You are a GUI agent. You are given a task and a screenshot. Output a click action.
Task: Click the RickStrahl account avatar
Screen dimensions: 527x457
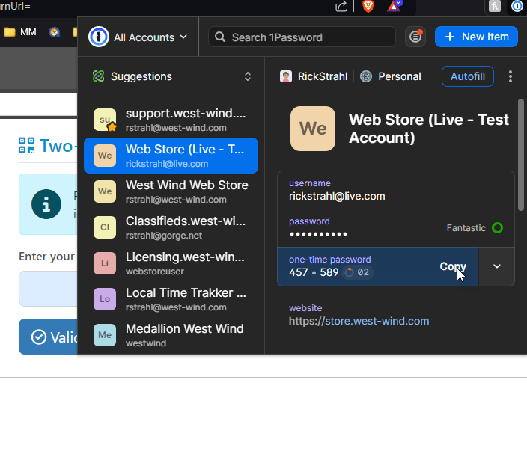[x=285, y=76]
